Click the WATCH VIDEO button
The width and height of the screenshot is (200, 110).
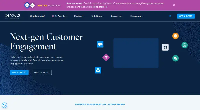point(42,72)
